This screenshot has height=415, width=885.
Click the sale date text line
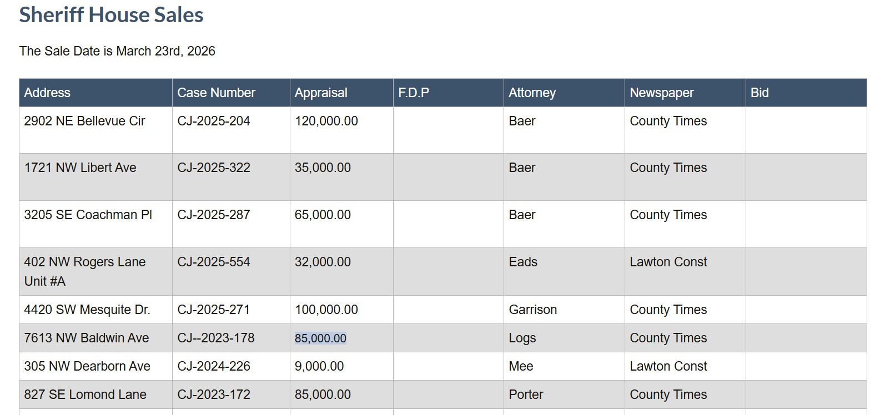tap(117, 51)
